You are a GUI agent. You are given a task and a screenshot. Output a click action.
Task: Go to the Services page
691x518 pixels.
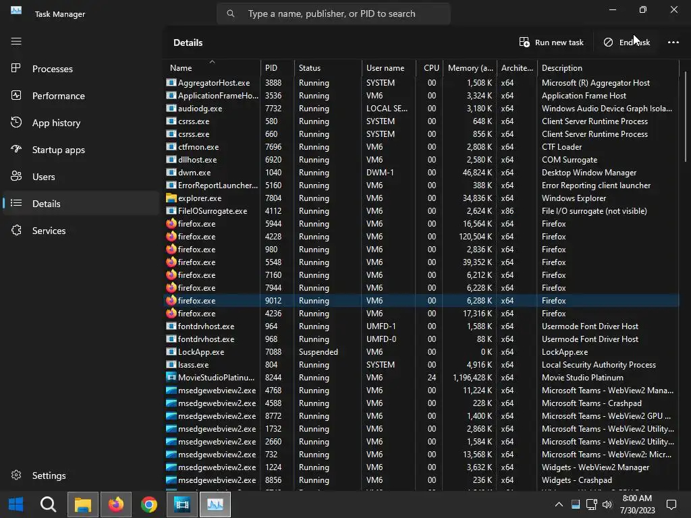[x=81, y=231]
